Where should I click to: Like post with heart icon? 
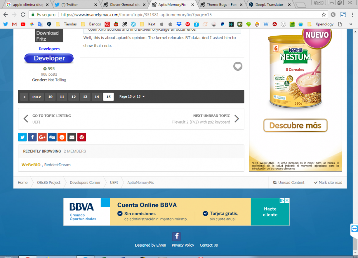tap(238, 66)
